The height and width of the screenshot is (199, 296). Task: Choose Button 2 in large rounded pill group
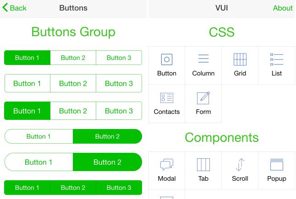coord(107,162)
